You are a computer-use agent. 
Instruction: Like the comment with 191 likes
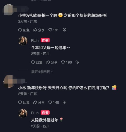coord(54,30)
